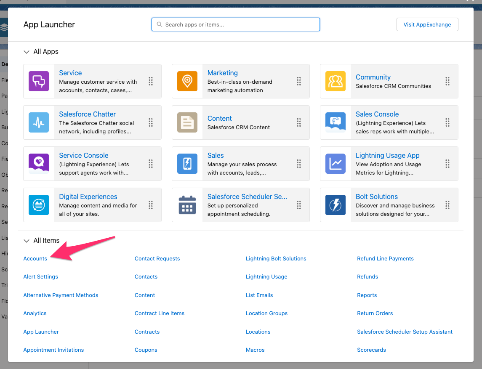Screen dimensions: 482x369
Task: Open the Coupons item
Action: [x=146, y=350]
